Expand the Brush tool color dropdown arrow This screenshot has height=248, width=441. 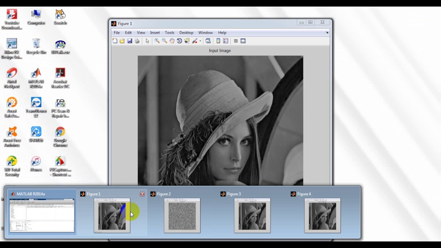click(200, 41)
